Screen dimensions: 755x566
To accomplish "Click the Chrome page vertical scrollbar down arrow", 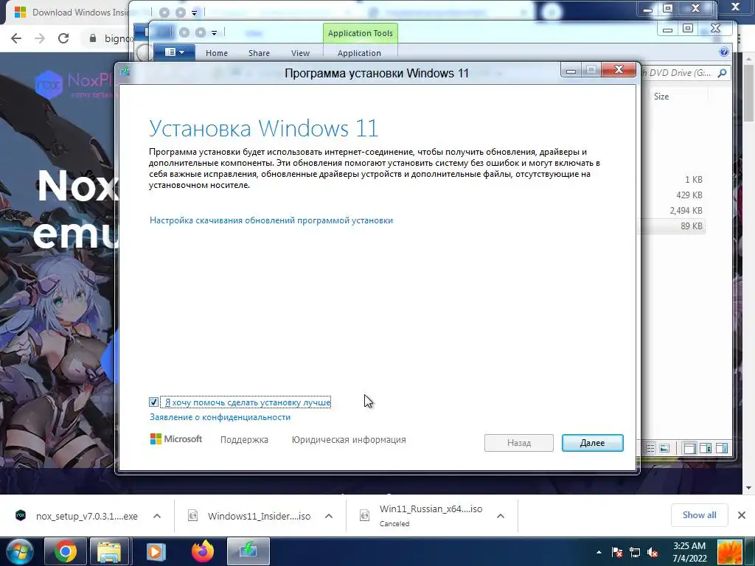I will pos(749,488).
